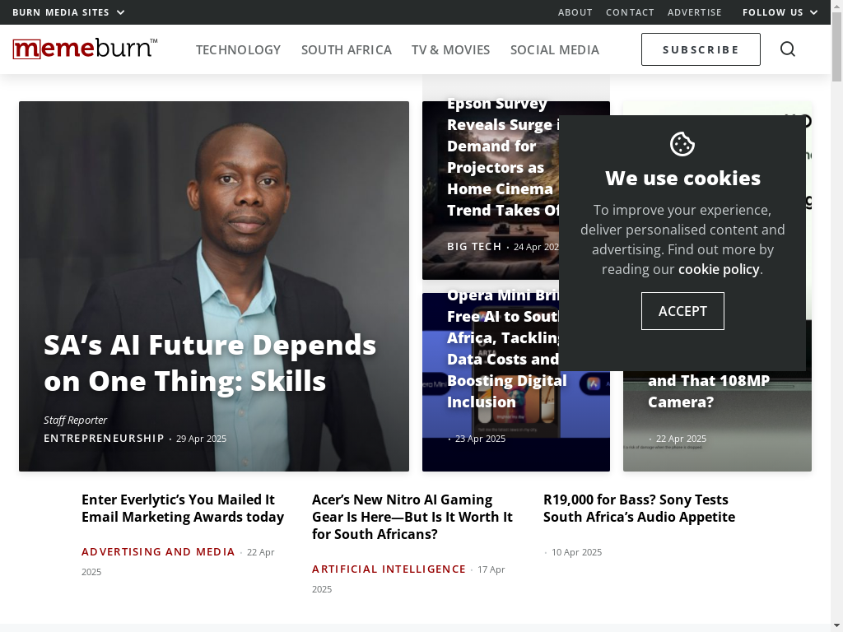Read the Acer Nitro AI Gaming article
843x632 pixels.
412,517
